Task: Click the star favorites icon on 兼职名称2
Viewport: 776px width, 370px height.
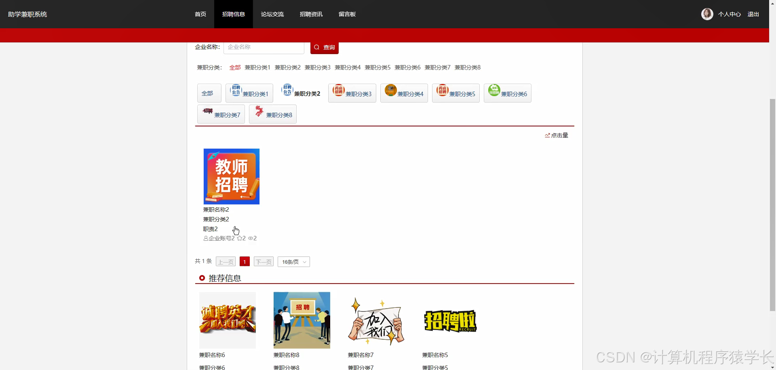Action: click(x=239, y=238)
